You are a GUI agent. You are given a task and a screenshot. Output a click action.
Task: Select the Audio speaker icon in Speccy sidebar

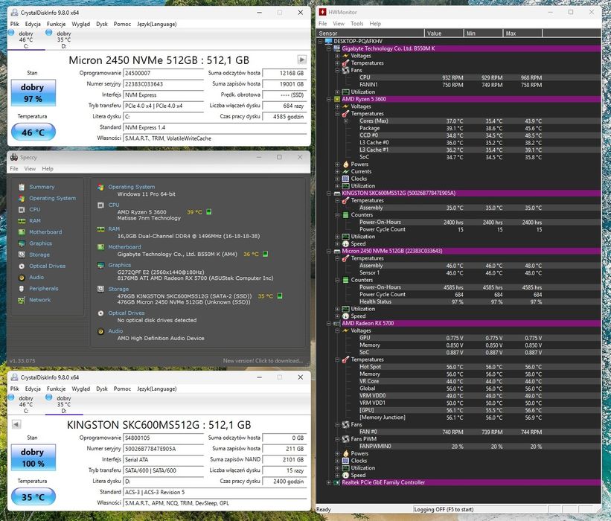coord(22,278)
